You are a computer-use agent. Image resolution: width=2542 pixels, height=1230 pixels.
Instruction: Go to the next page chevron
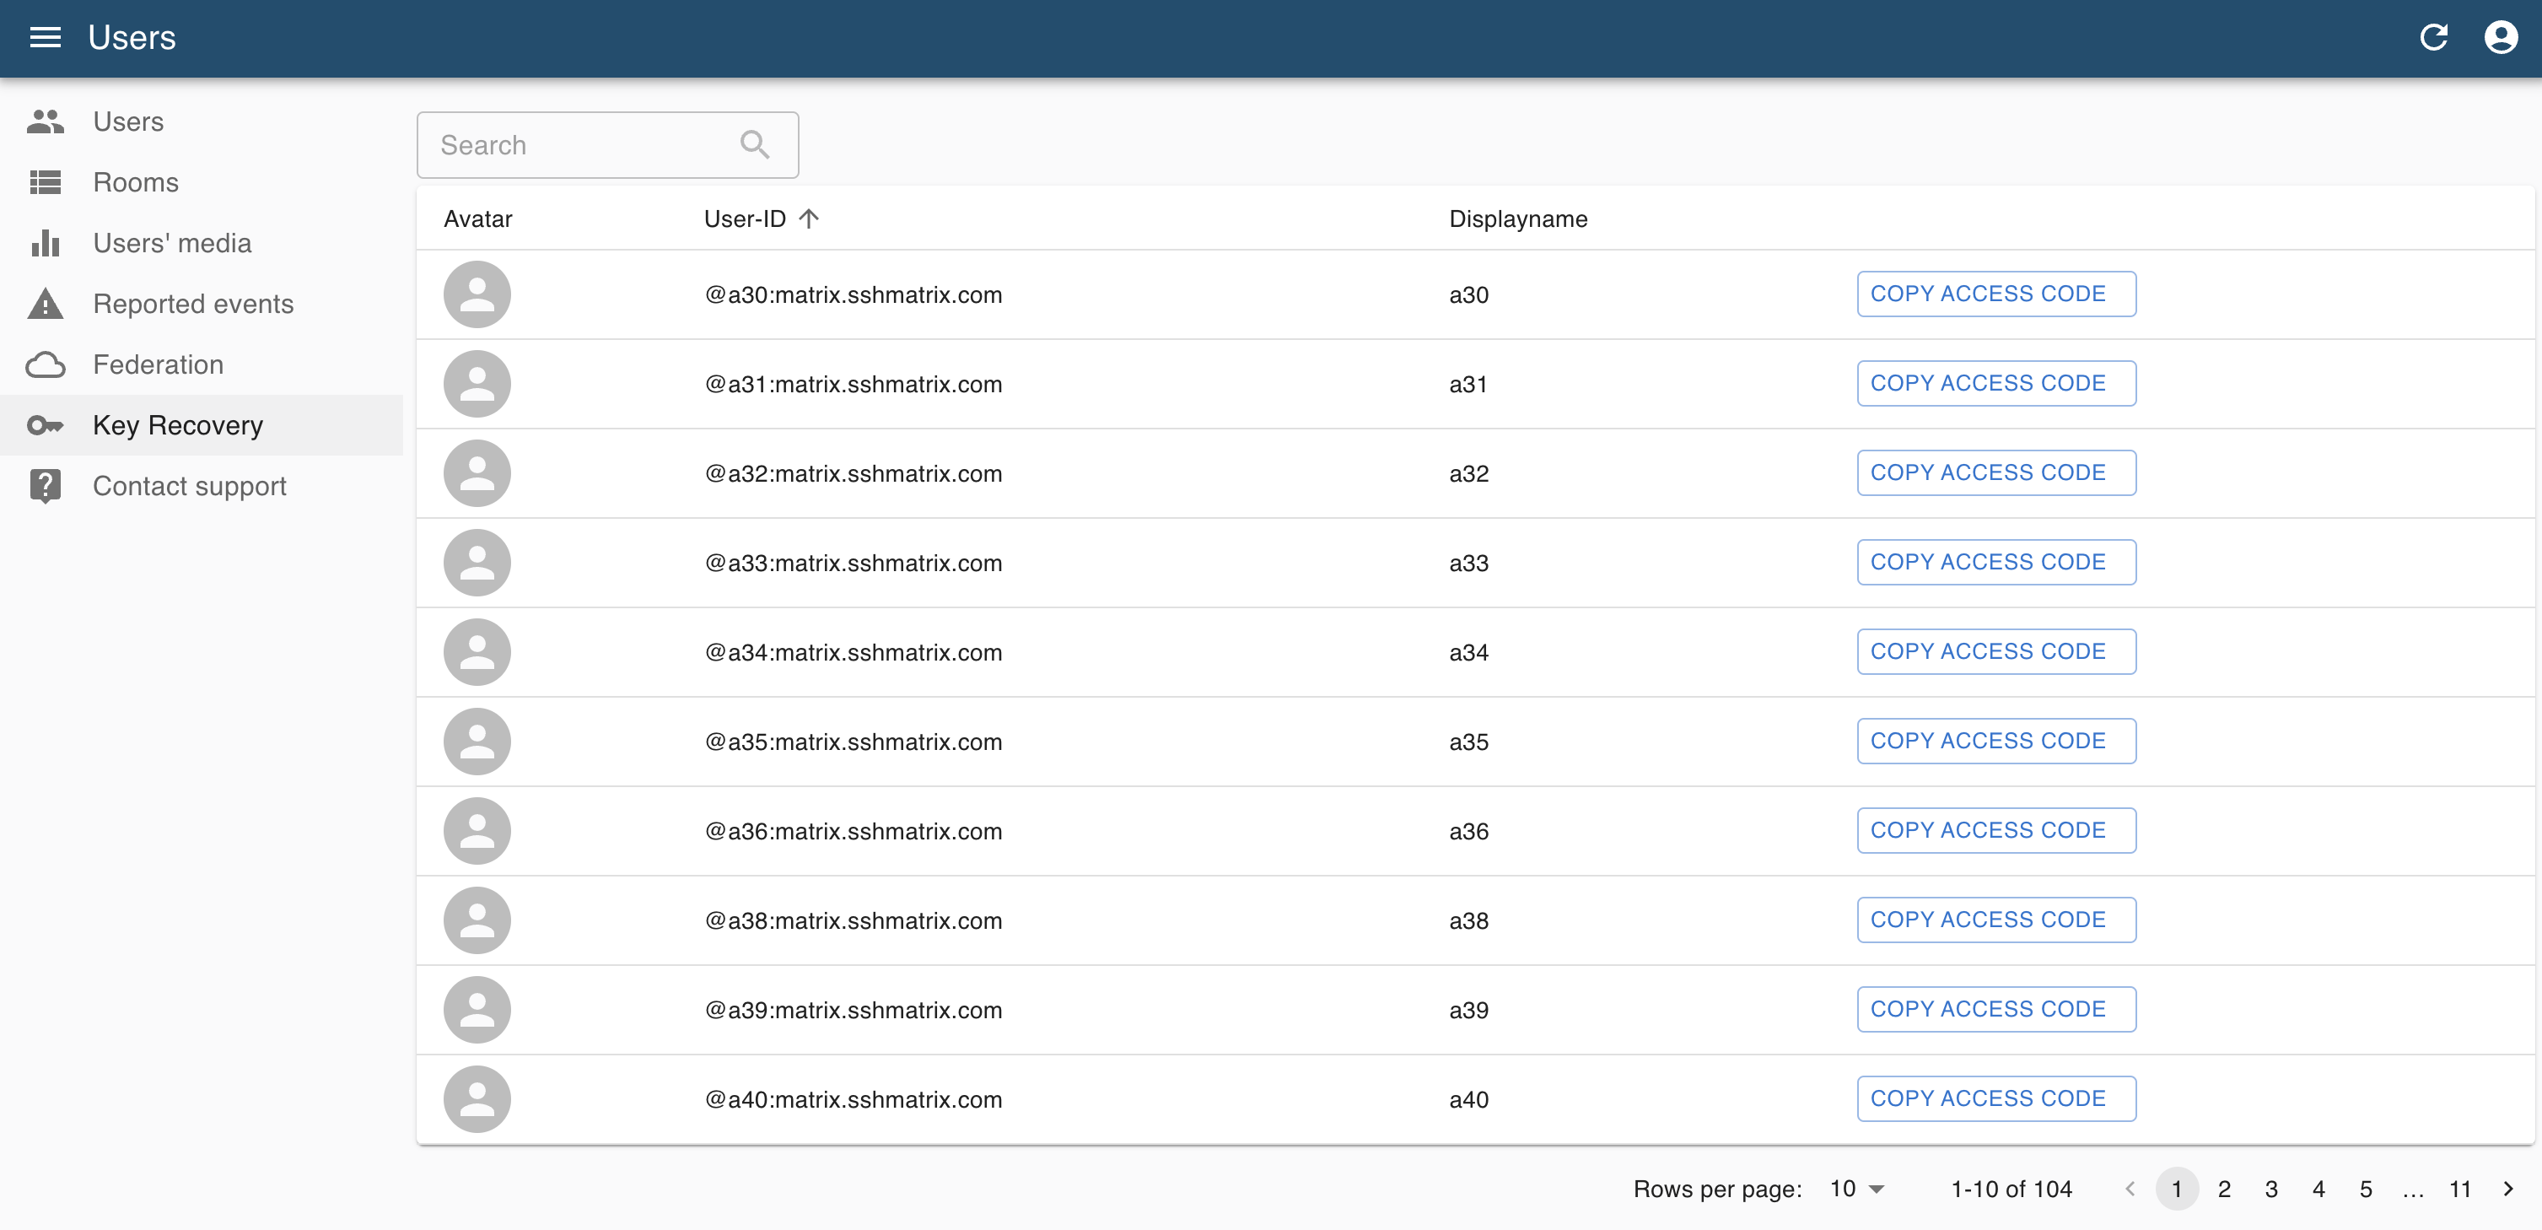pos(2507,1189)
